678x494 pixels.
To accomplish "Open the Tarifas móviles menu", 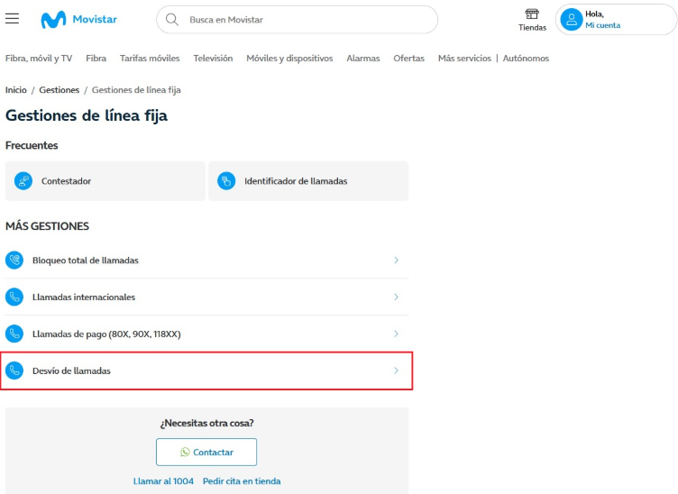I will (150, 59).
